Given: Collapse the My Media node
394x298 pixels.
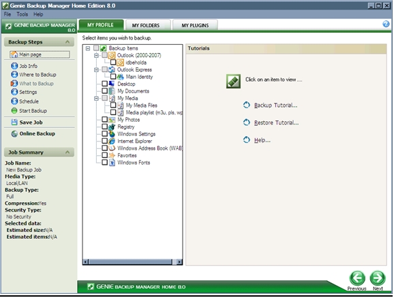Looking at the screenshot, I should coord(96,99).
